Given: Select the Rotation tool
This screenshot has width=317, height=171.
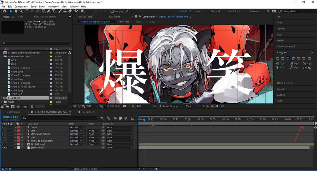Looking at the screenshot, I should 27,11.
